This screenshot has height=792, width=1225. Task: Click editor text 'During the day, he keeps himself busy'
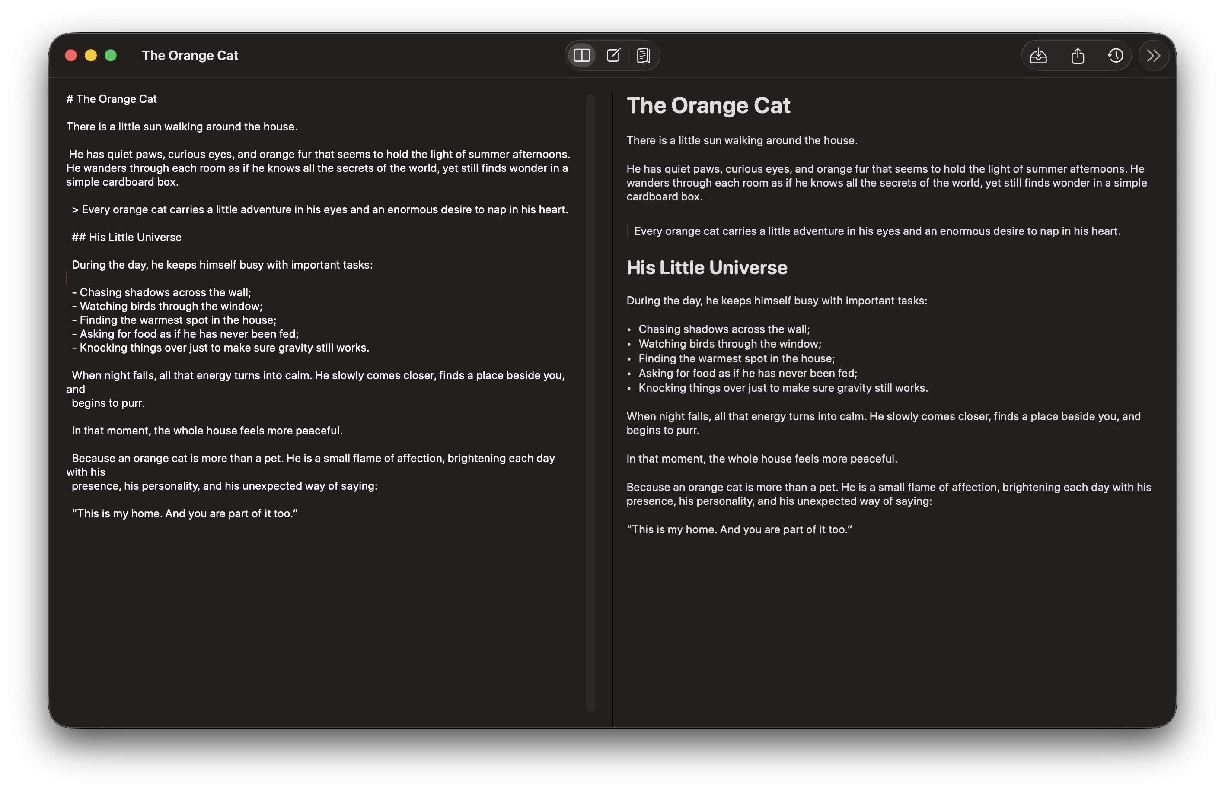point(222,265)
